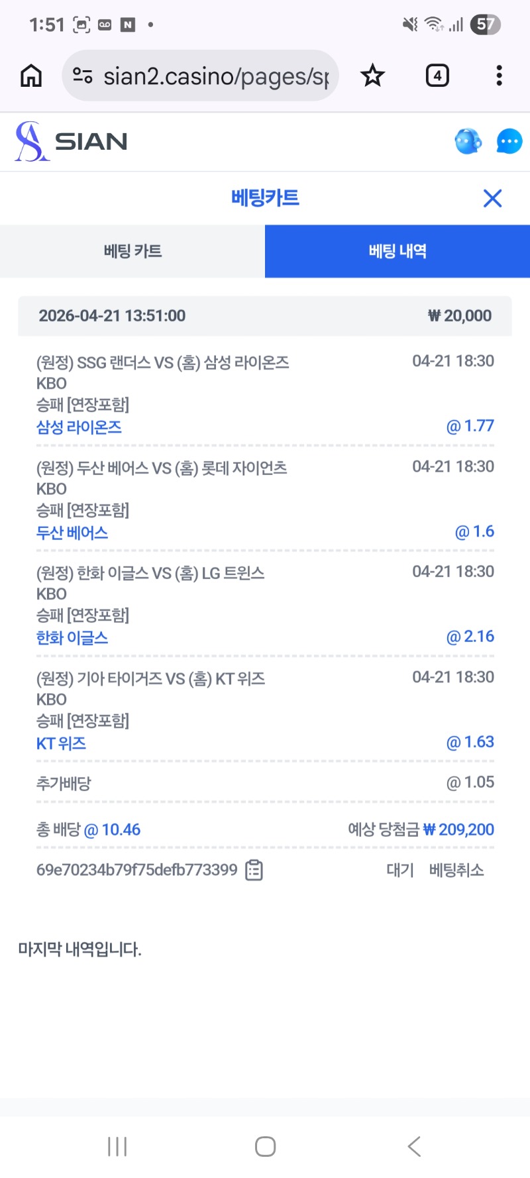Tap the 두산 베어스 selection
This screenshot has height=1178, width=530.
click(x=72, y=533)
